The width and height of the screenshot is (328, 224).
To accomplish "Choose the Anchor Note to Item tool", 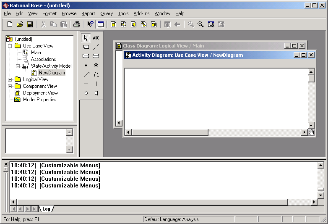I will [96, 47].
